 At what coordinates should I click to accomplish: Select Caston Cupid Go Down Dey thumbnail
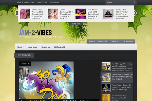pos(106,77)
